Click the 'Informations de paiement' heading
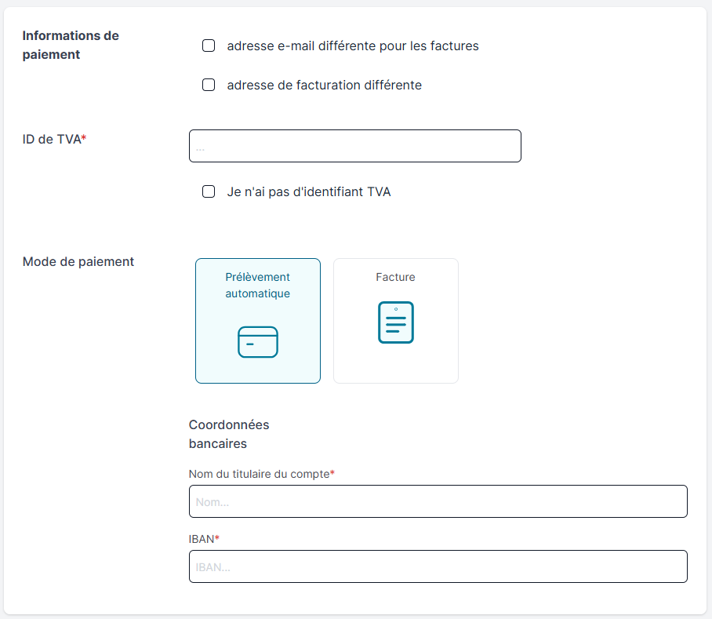Screen dimensions: 712x619 (71, 45)
